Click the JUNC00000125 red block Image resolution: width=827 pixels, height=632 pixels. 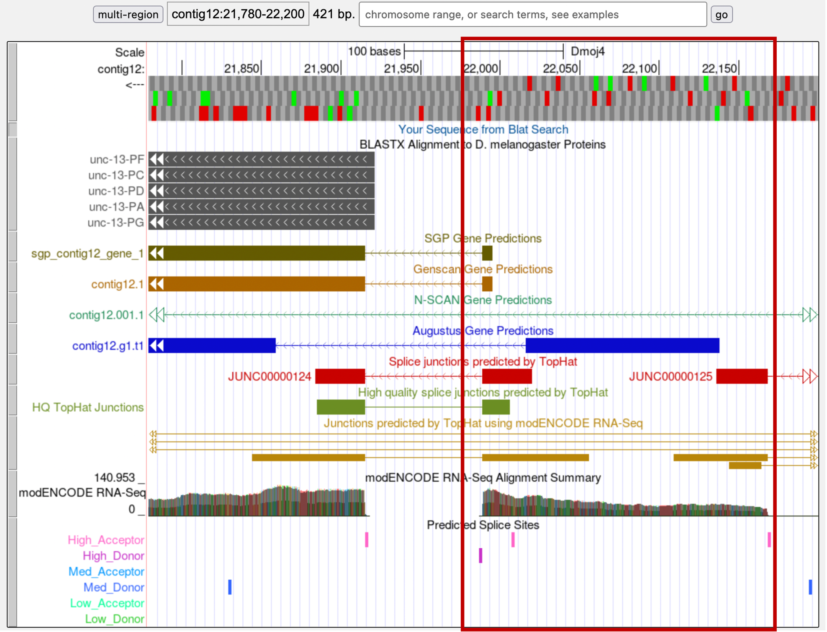(x=742, y=376)
